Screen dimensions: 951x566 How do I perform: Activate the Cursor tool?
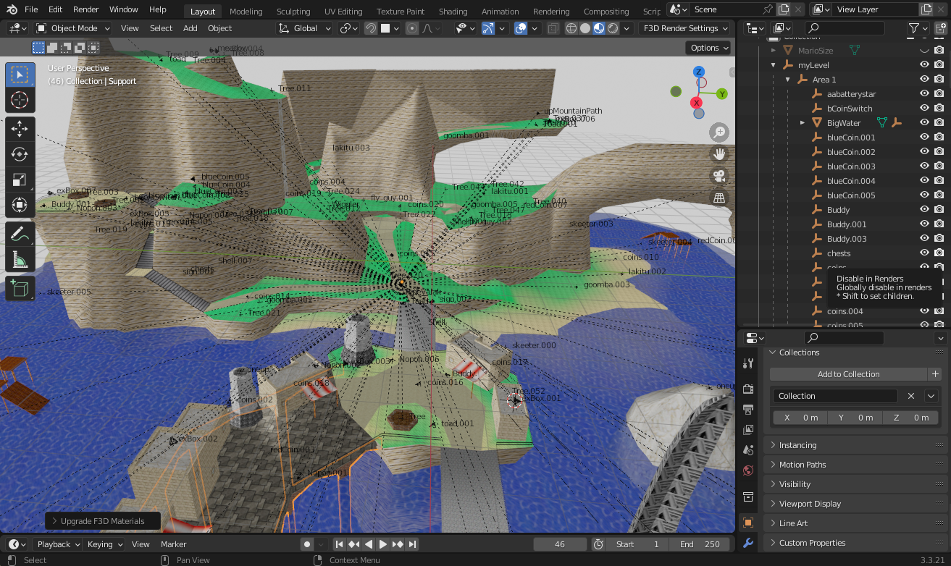[20, 100]
